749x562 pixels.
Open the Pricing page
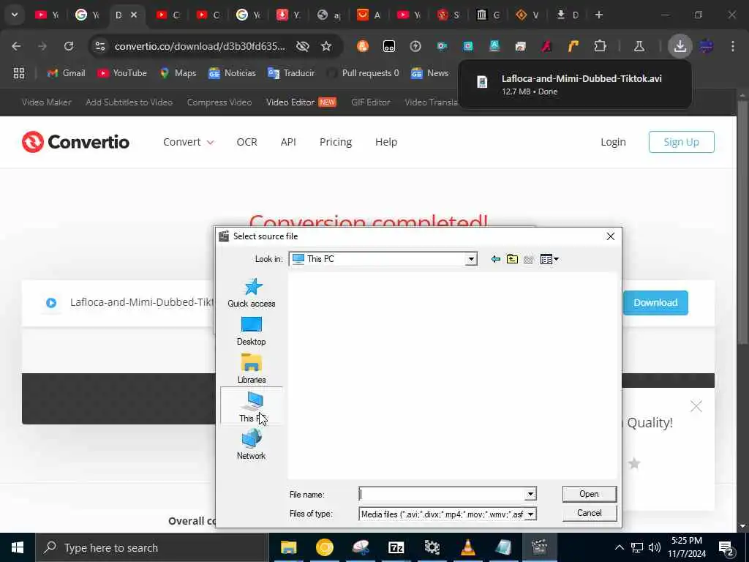click(x=335, y=142)
